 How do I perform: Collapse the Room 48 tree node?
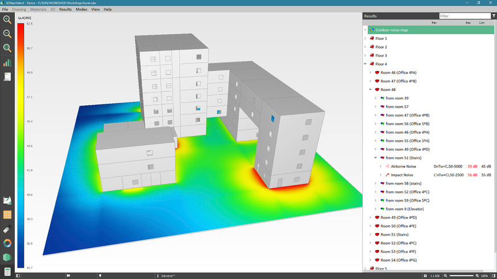click(370, 89)
